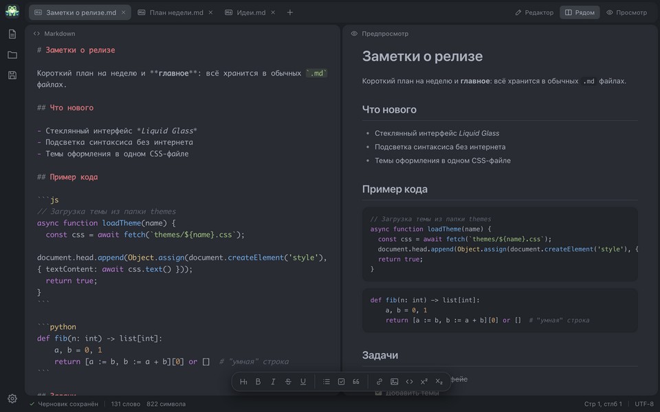Add a new tab with plus button
The width and height of the screenshot is (660, 412).
[x=289, y=12]
